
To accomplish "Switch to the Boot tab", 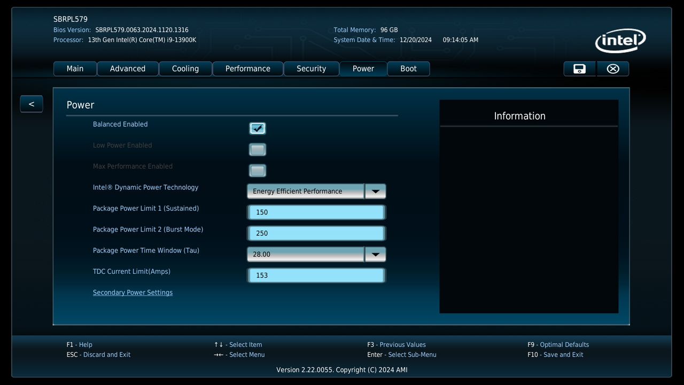I will [x=408, y=68].
